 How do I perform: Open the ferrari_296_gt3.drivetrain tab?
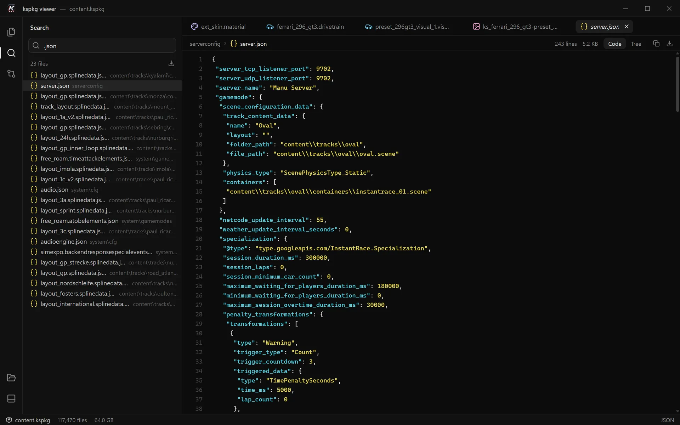click(305, 27)
